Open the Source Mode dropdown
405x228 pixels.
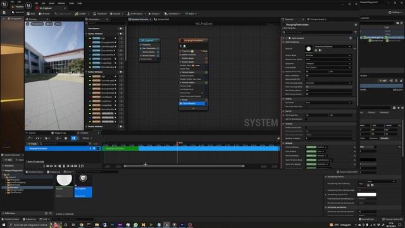tap(328, 55)
